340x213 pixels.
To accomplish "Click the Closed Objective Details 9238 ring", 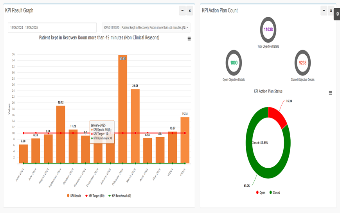I will 302,63.
